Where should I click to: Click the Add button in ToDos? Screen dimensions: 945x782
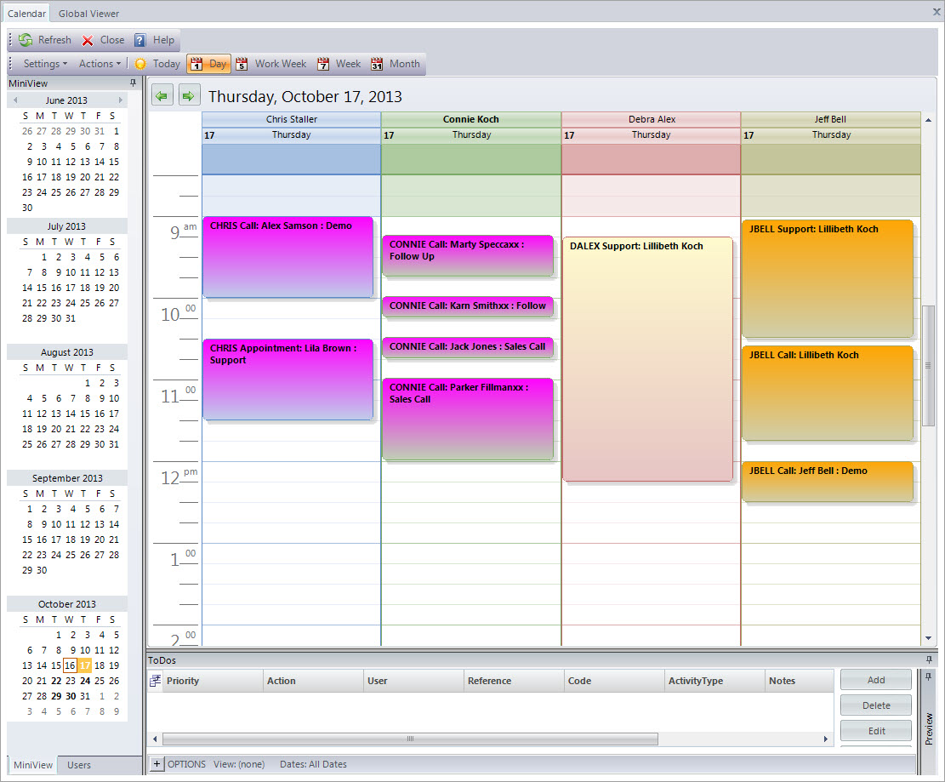coord(876,680)
